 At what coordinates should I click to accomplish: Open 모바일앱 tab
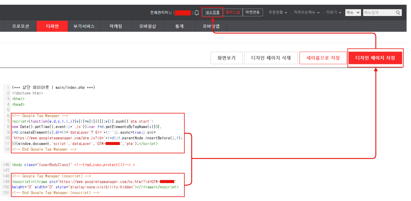coord(211,26)
